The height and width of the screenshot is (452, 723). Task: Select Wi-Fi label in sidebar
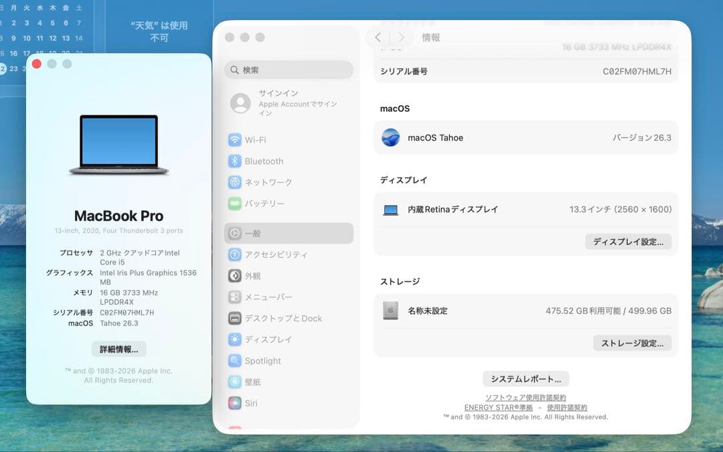click(256, 140)
